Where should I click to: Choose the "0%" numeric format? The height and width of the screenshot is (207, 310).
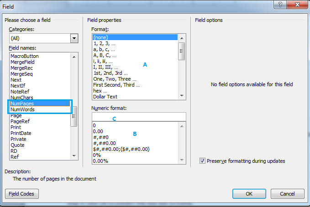click(96, 155)
